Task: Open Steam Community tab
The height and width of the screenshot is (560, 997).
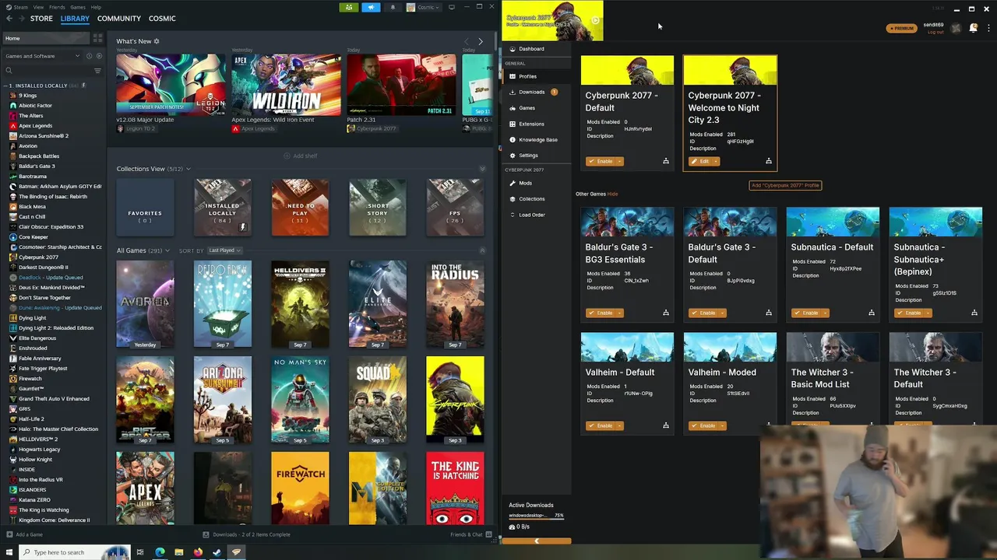Action: (x=119, y=19)
